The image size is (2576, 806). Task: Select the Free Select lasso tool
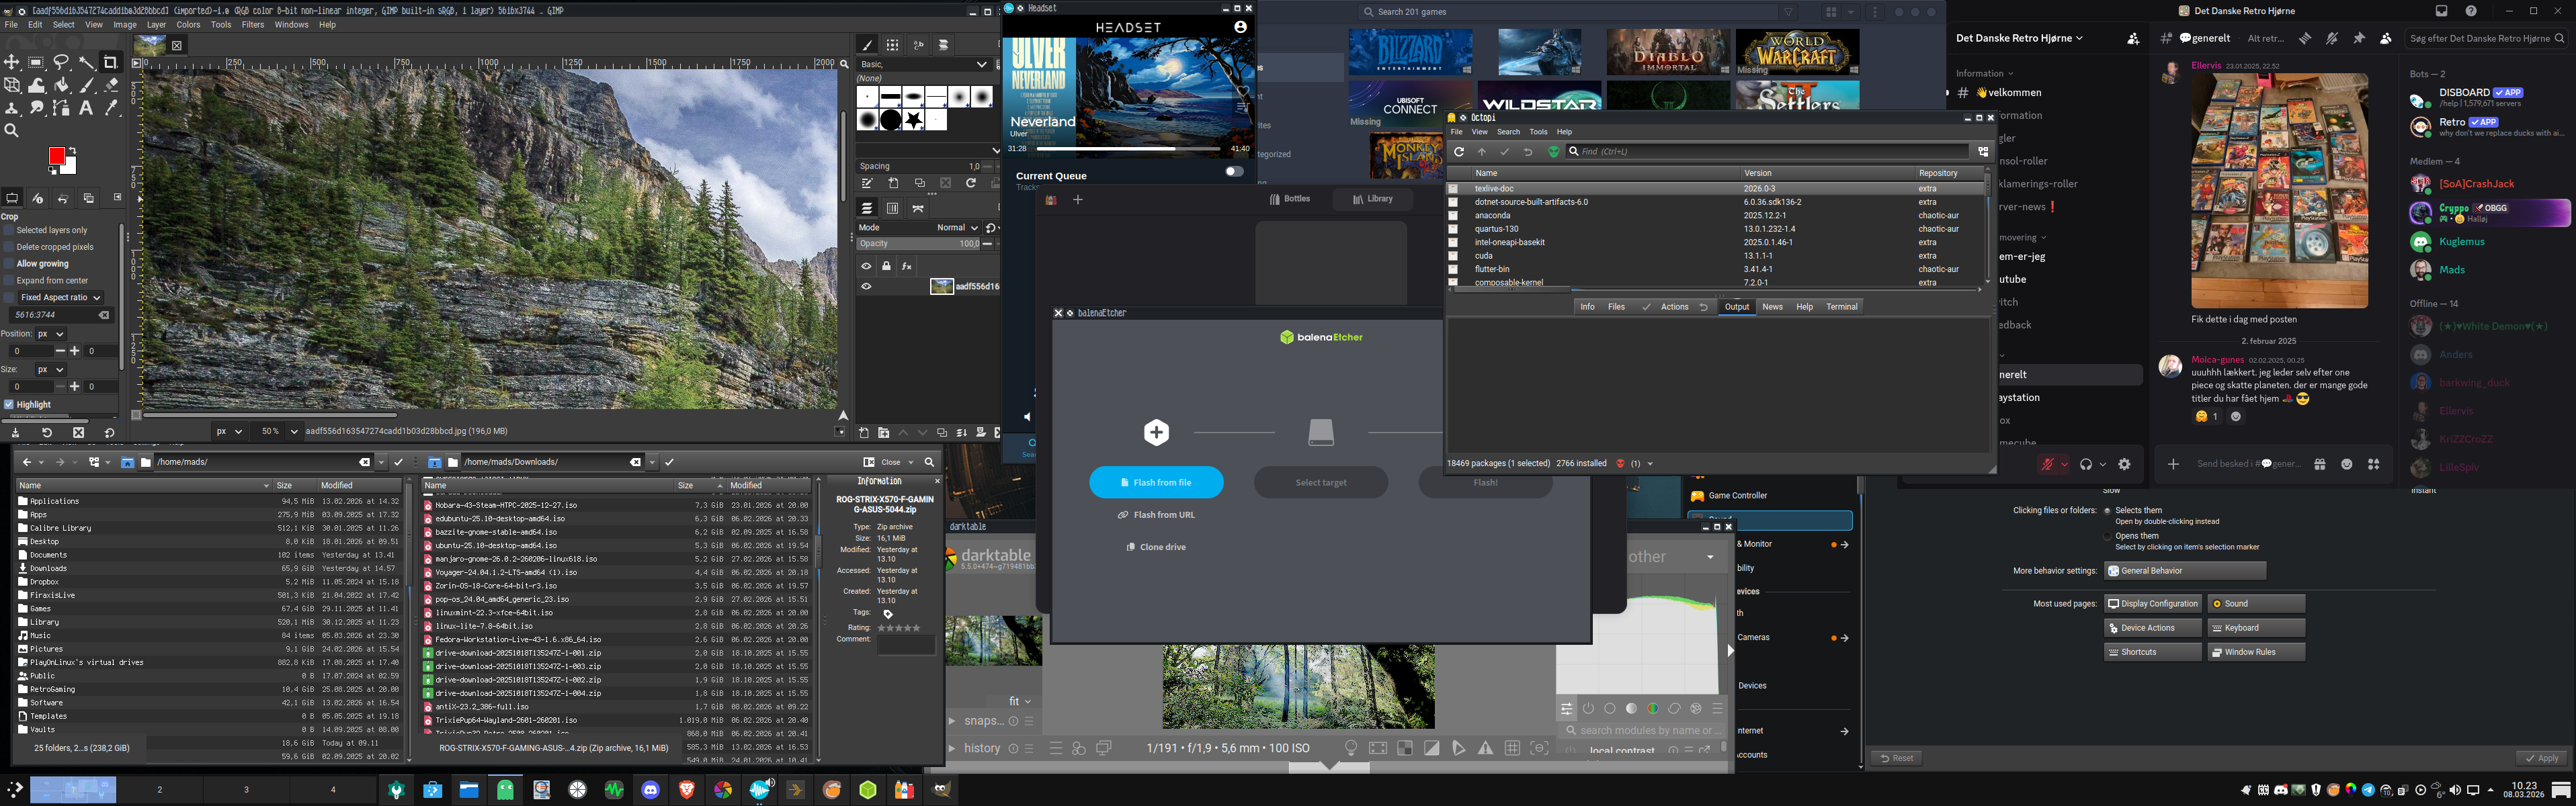62,62
